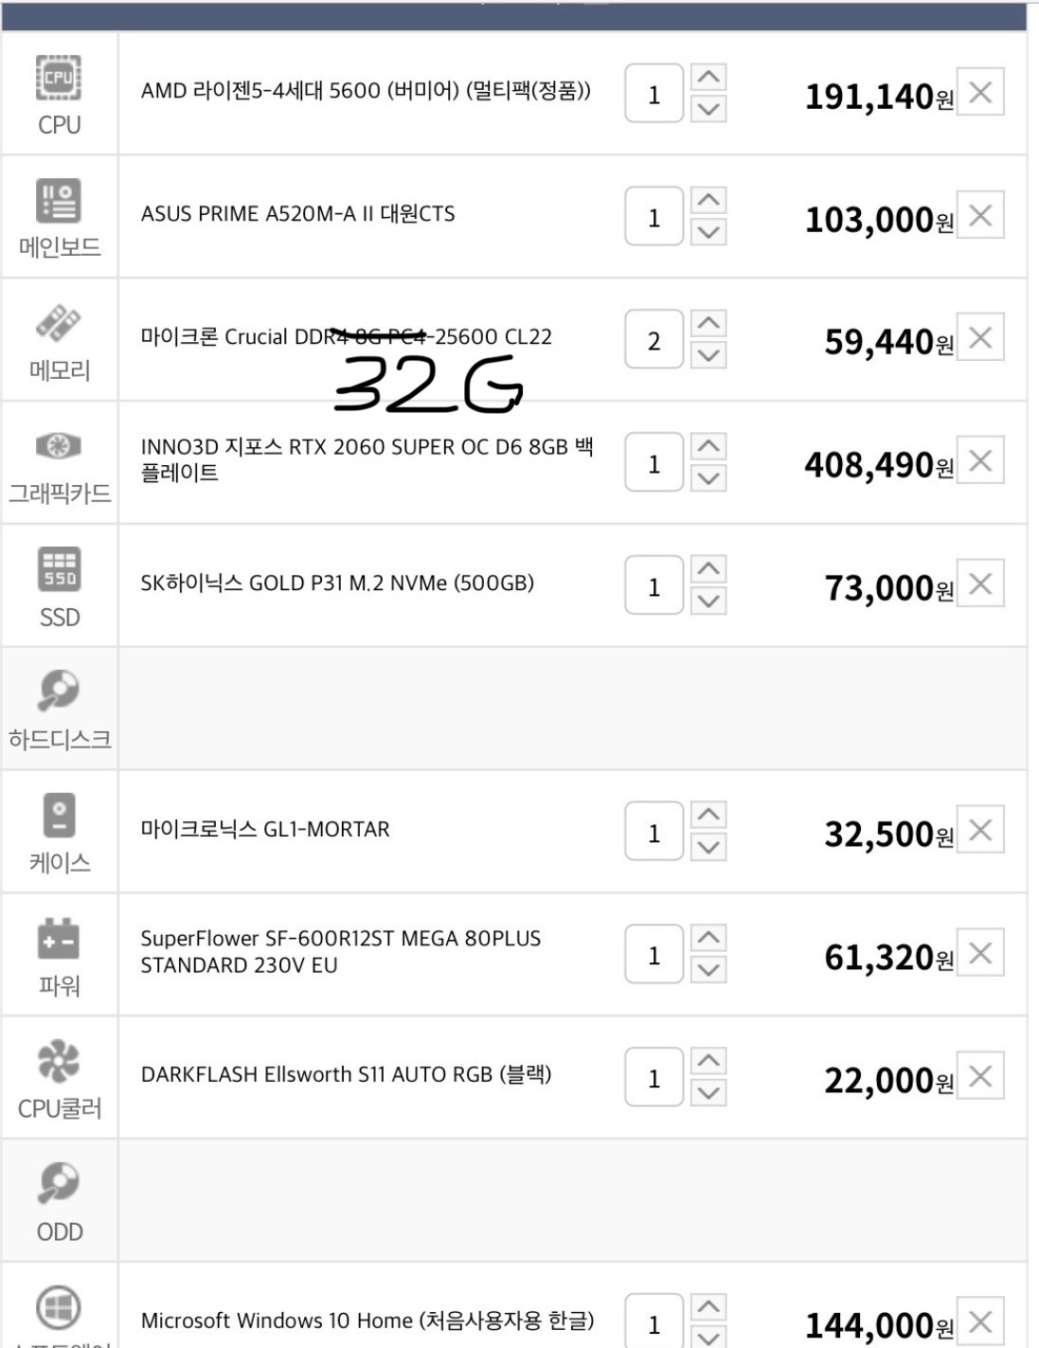Choose the 메모리 category icon
Image resolution: width=1039 pixels, height=1348 pixels.
[x=59, y=324]
